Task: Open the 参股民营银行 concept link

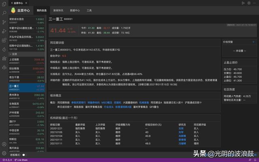Action: pos(79,102)
